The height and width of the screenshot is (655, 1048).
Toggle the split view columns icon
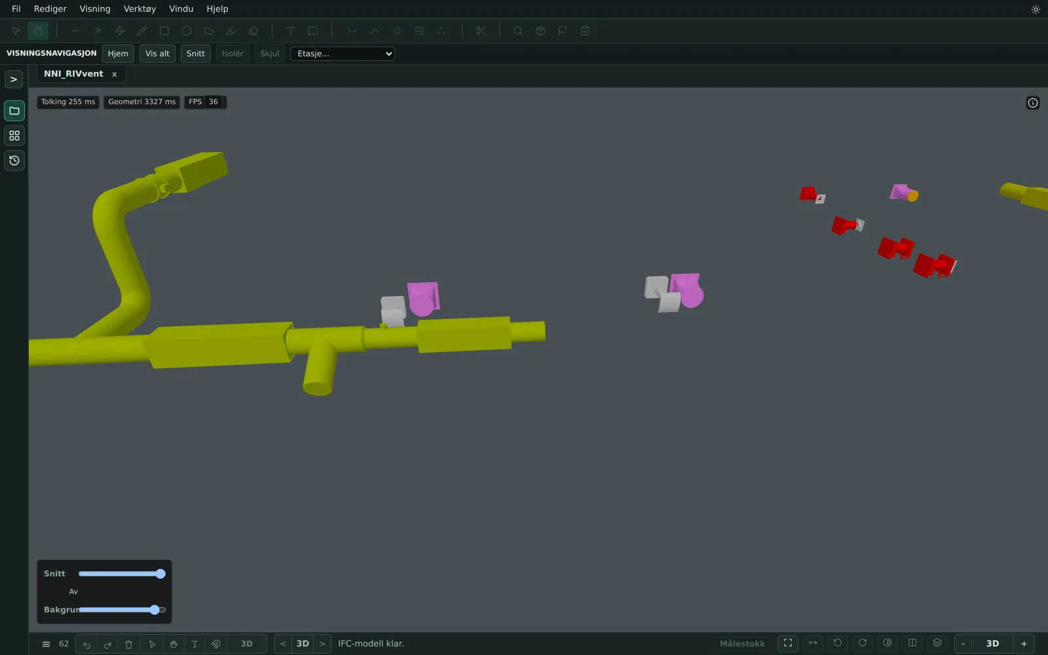coord(912,643)
